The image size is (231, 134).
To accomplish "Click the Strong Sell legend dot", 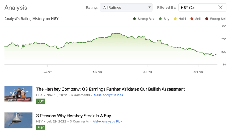I will (x=207, y=19).
